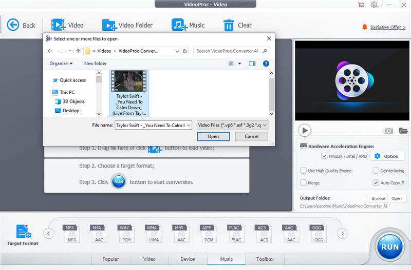Viewport: 411px width, 270px height.
Task: Open the view options dropdown arrow
Action: click(239, 64)
